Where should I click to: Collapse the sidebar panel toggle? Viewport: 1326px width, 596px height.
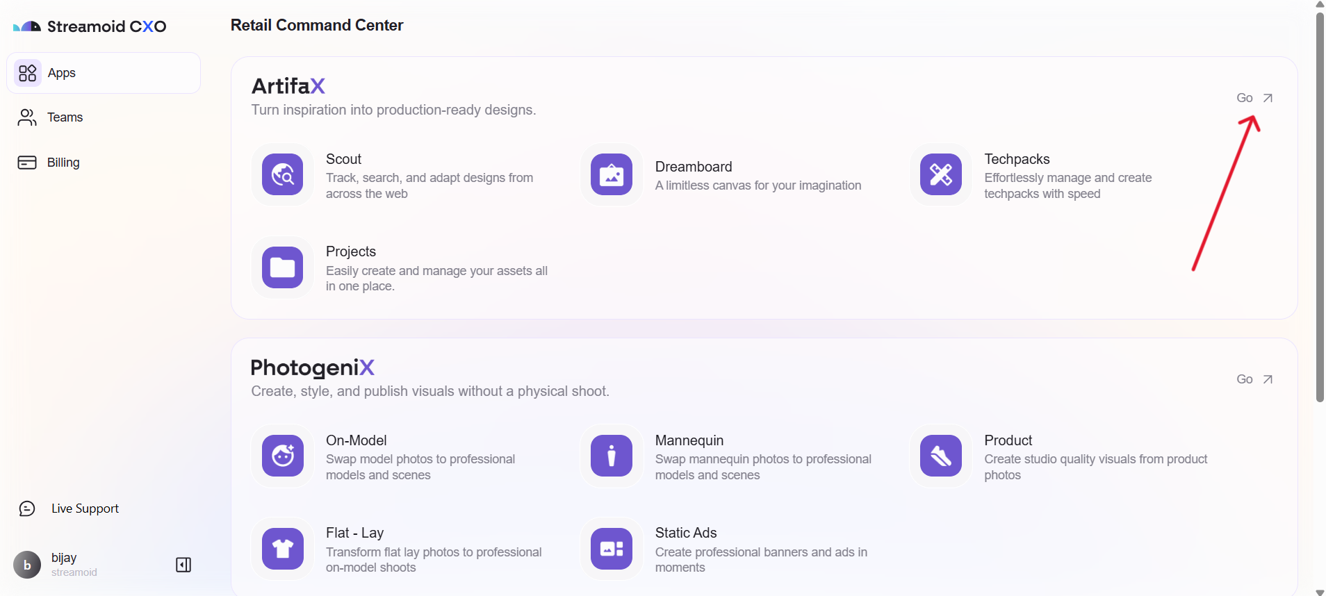click(183, 565)
